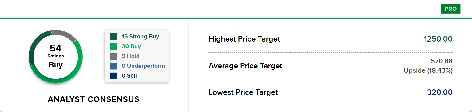The image size is (472, 112).
Task: Click the 1250.00 highest target value
Action: 438,39
